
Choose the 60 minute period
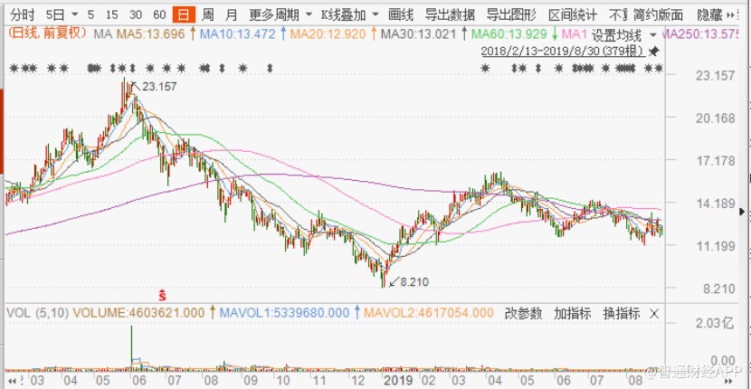coord(159,15)
